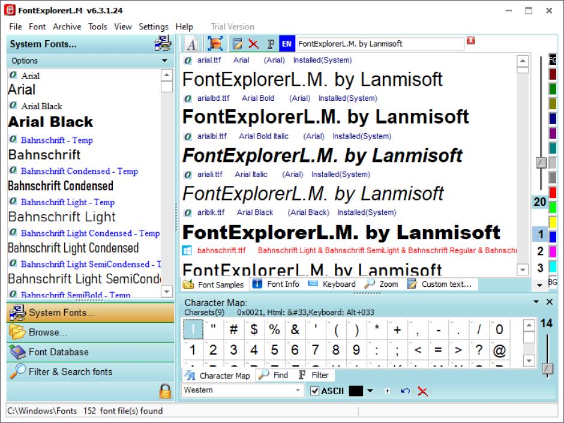Switch to the Keyboard tab
The height and width of the screenshot is (423, 564).
pyautogui.click(x=332, y=284)
